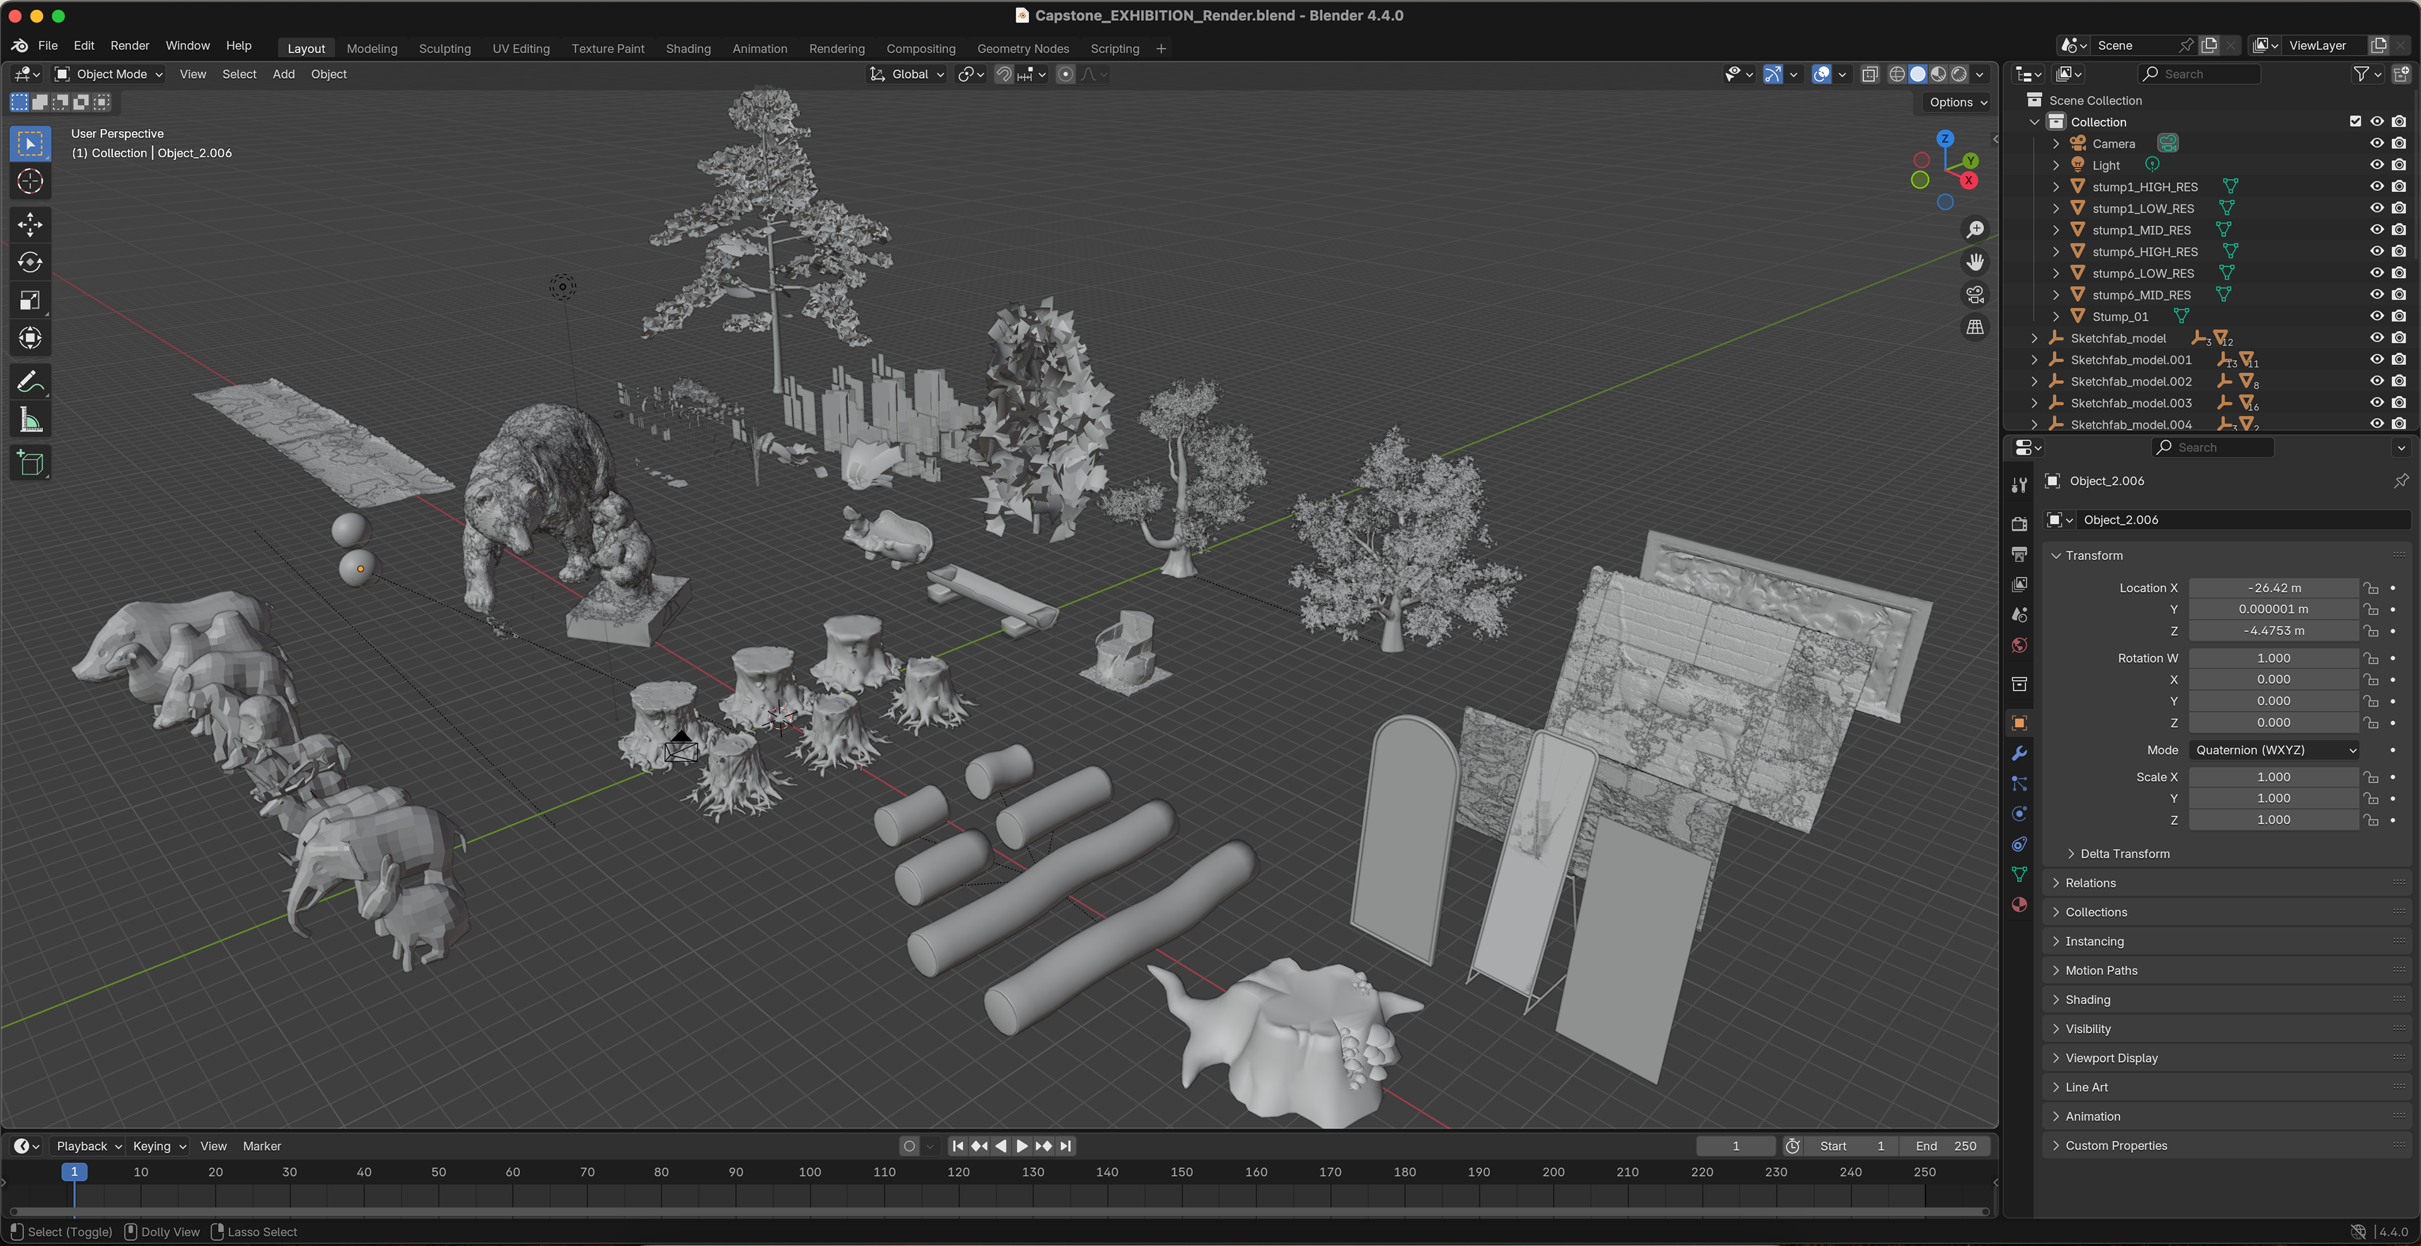Open the Physics properties tab
2421x1246 pixels.
2019,814
